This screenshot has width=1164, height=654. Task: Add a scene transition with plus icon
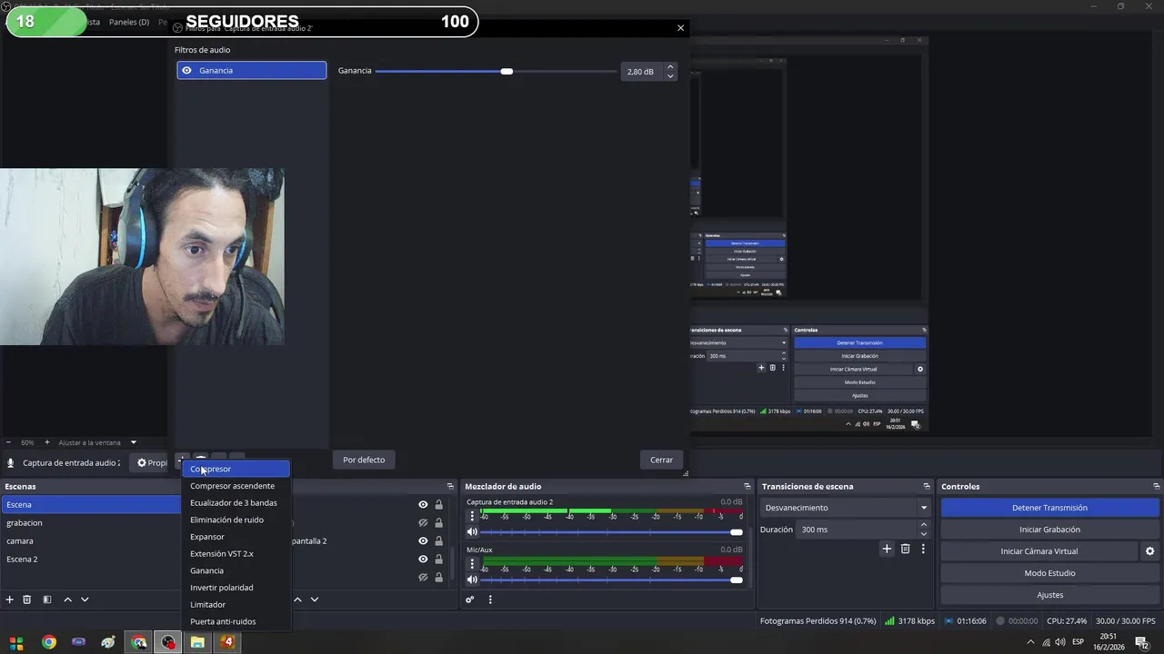coord(887,549)
